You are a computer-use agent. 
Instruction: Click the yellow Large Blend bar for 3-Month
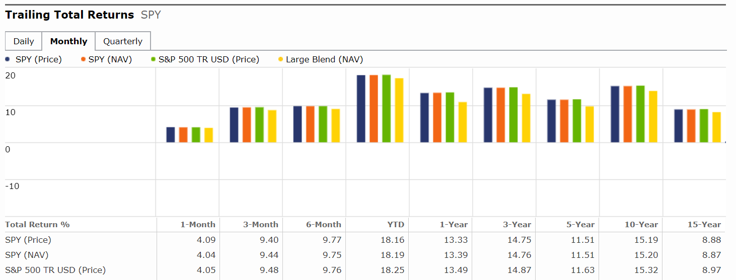pos(272,126)
